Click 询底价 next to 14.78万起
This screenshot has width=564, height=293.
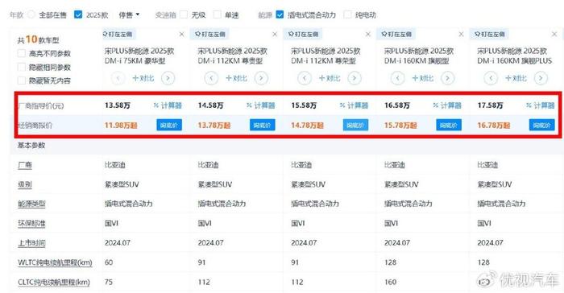355,125
